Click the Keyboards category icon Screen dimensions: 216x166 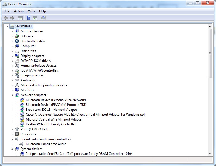click(x=17, y=80)
